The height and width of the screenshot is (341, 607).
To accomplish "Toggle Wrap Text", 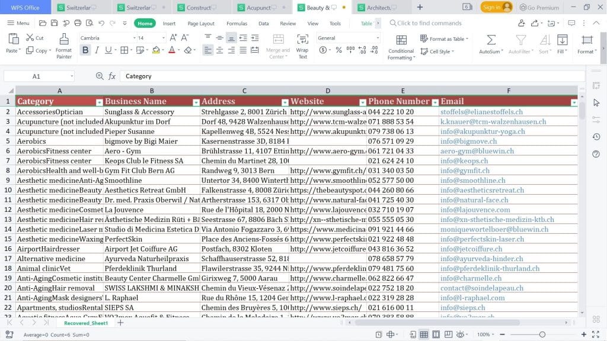I will pyautogui.click(x=303, y=46).
